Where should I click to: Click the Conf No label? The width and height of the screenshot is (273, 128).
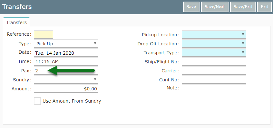(169, 80)
